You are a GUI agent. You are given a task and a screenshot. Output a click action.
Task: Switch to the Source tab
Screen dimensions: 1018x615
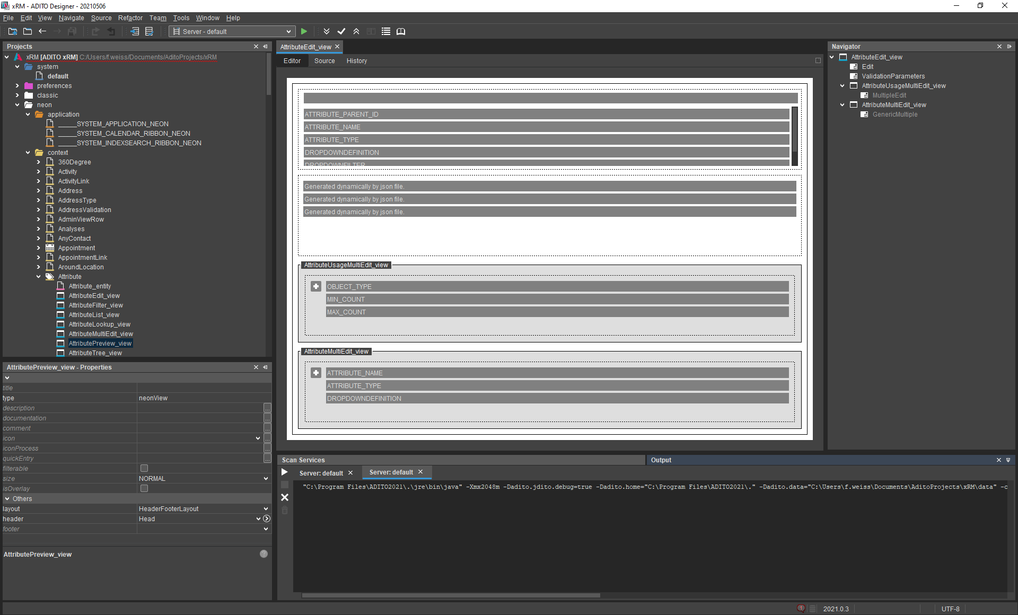(324, 61)
